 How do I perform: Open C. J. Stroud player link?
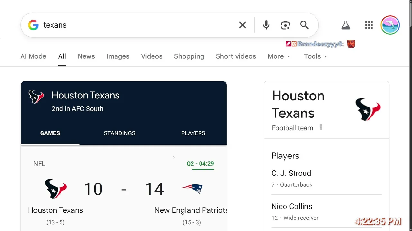[x=291, y=173]
